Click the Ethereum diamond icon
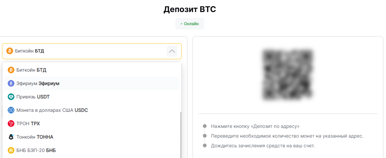The image size is (386, 158). (11, 83)
